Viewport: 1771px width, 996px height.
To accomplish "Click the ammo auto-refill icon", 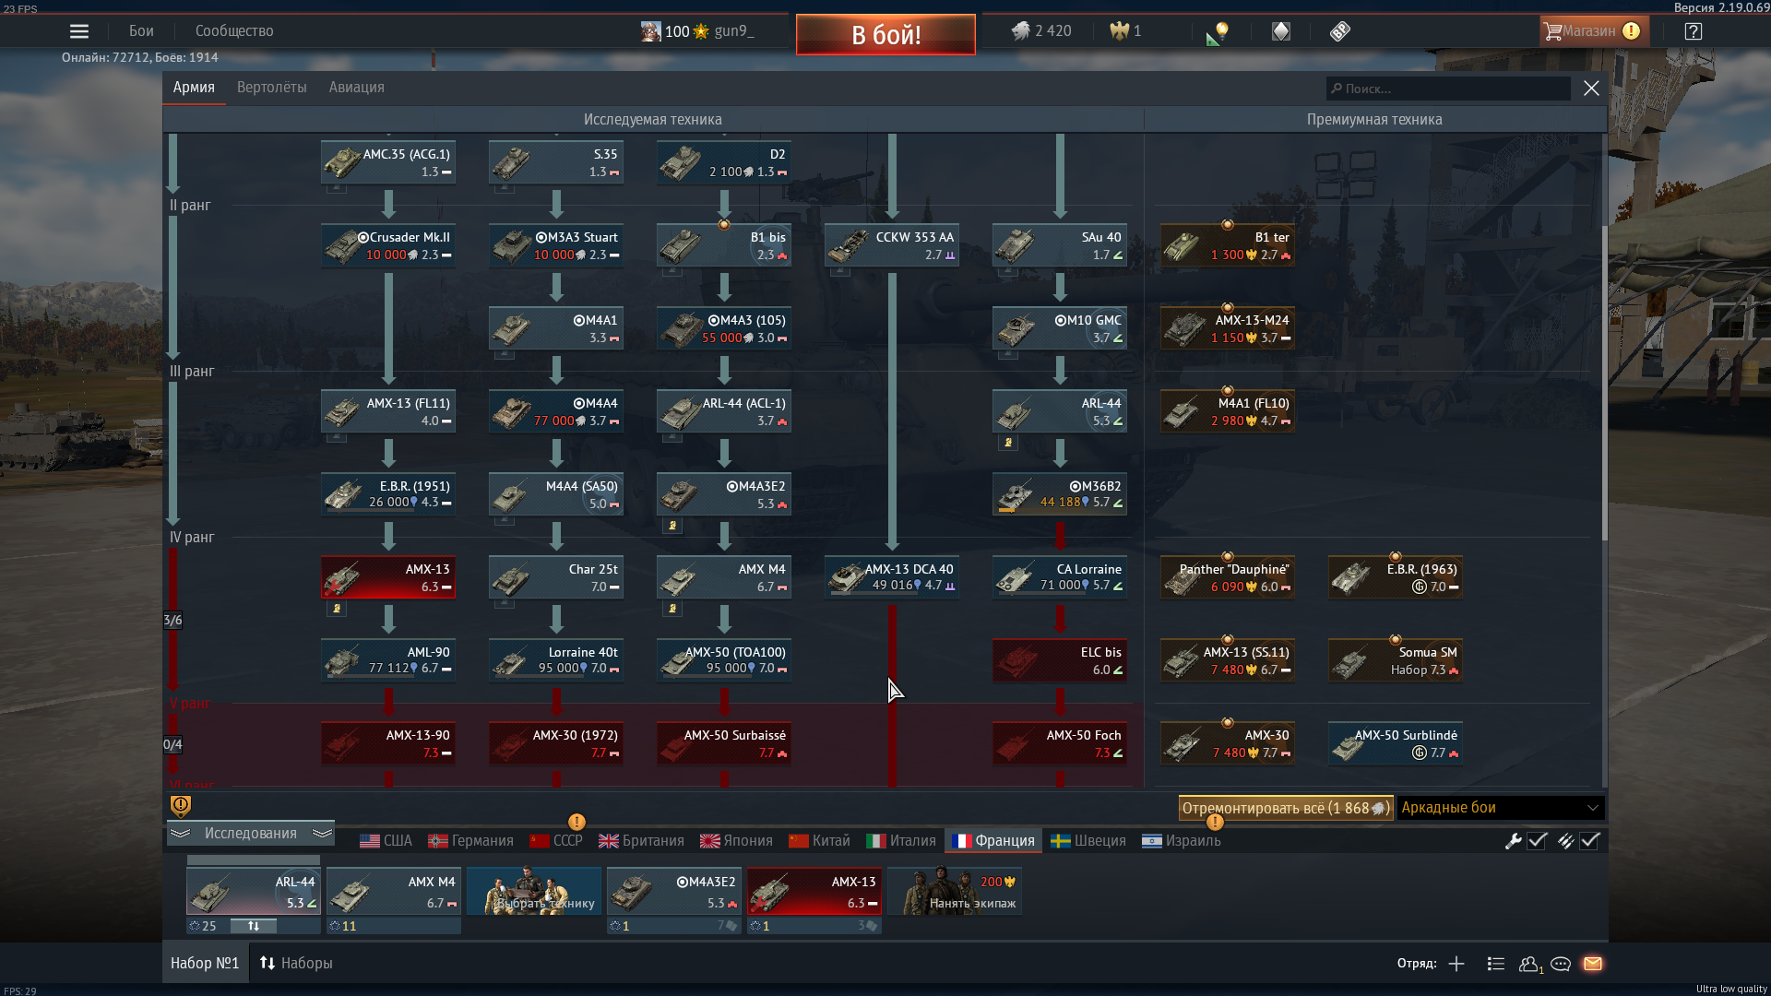I will click(1565, 841).
